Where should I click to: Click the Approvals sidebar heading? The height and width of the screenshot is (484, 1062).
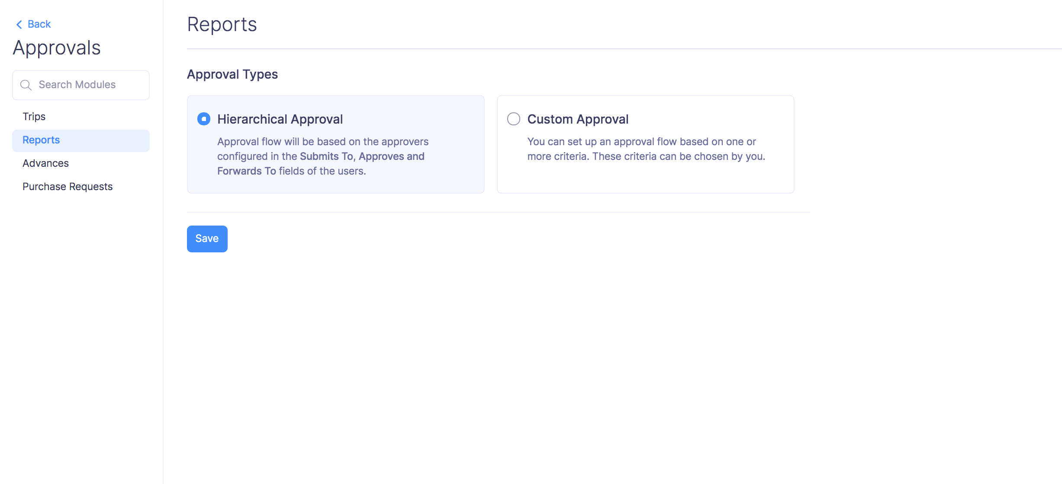pyautogui.click(x=57, y=48)
